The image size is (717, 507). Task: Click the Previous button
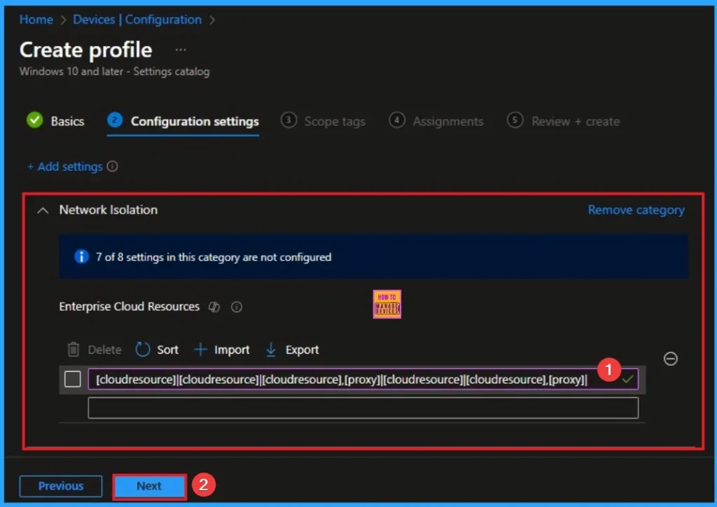(x=60, y=486)
